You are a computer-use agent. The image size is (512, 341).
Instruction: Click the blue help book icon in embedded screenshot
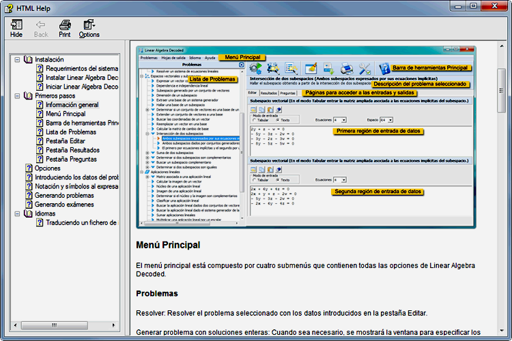click(x=384, y=68)
